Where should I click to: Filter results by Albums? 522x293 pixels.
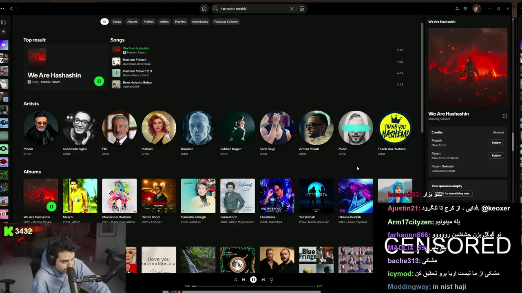[x=132, y=22]
